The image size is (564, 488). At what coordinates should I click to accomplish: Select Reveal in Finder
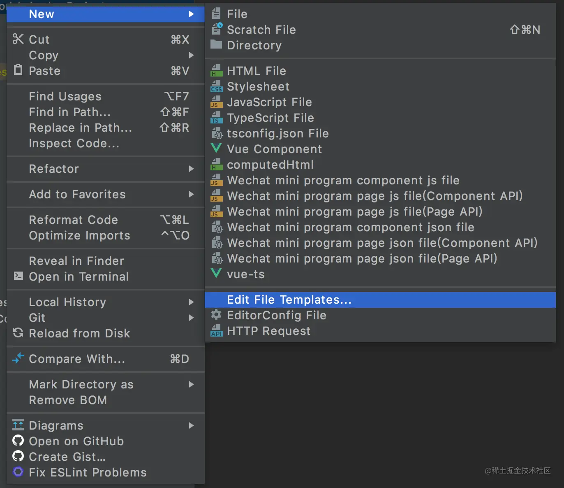click(x=76, y=261)
